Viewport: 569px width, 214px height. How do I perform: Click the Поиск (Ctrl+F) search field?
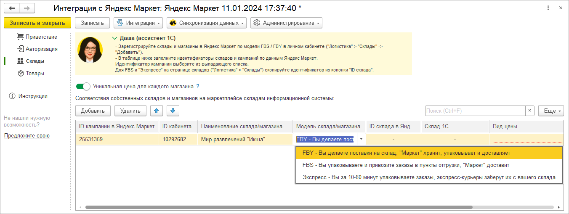[475, 111]
